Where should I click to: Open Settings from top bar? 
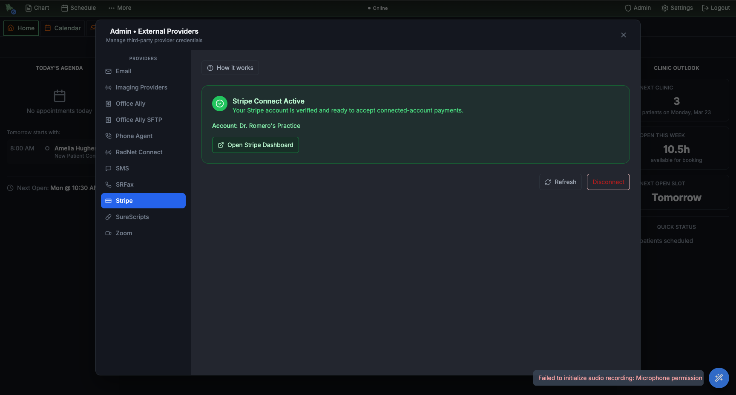pyautogui.click(x=677, y=8)
